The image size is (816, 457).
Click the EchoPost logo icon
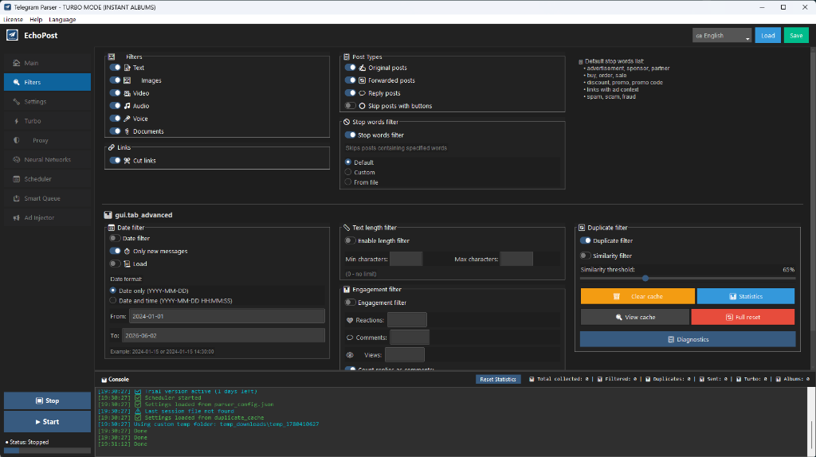[12, 35]
